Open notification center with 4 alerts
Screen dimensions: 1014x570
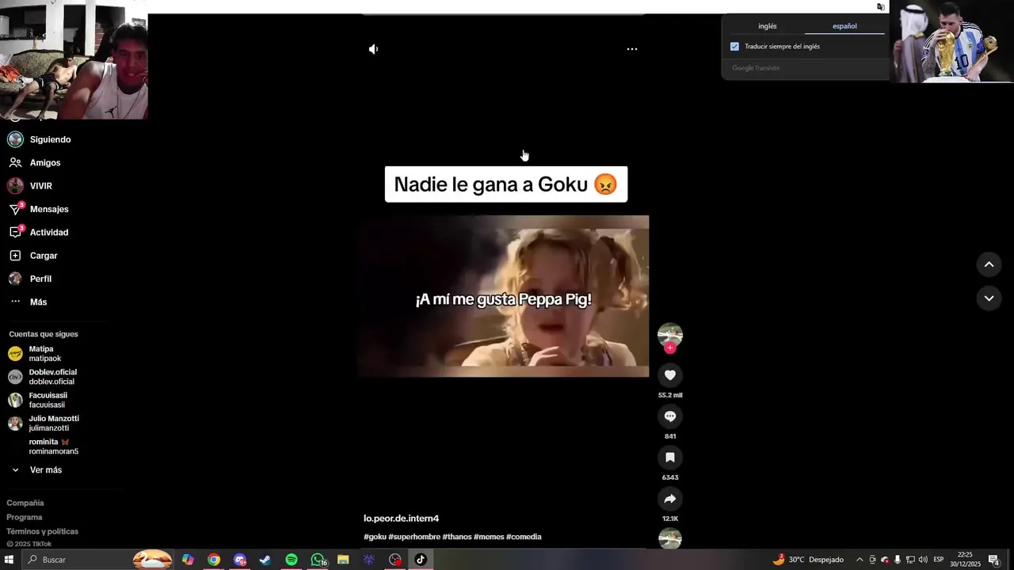993,560
